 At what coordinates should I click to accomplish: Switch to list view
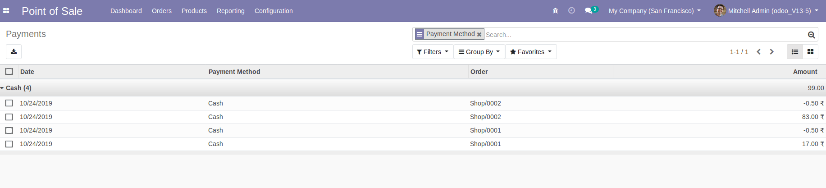(x=795, y=52)
